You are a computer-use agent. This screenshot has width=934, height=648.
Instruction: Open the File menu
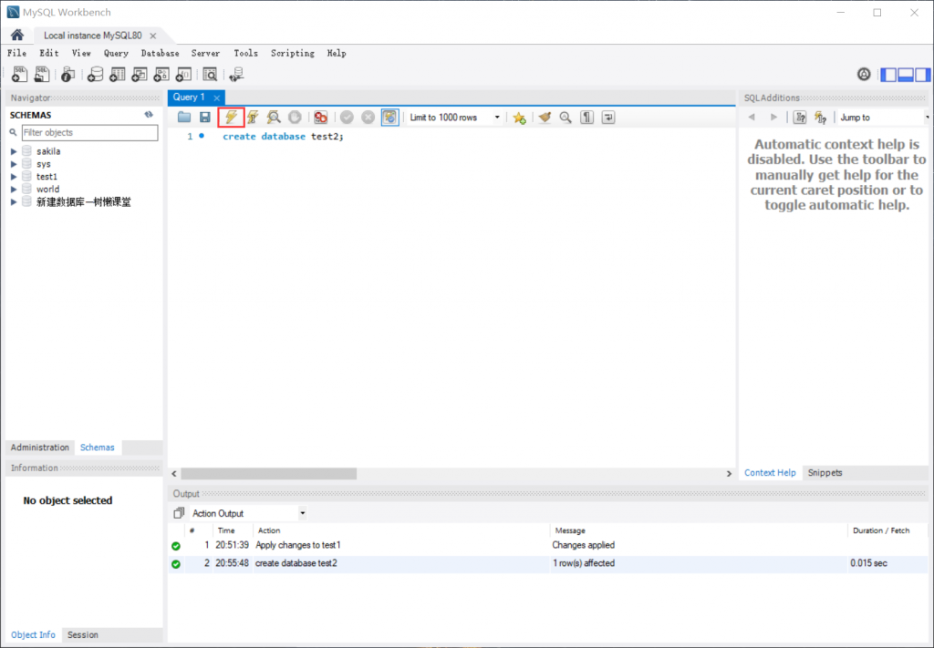(16, 53)
